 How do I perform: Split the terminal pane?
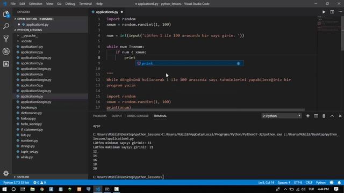pyautogui.click(x=316, y=116)
